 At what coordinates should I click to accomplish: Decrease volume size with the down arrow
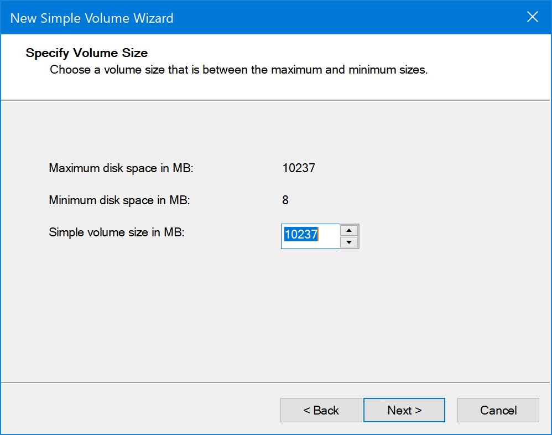pos(349,242)
